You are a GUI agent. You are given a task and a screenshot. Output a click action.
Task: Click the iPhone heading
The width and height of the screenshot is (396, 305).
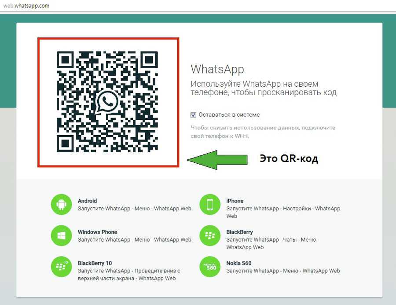click(x=235, y=201)
